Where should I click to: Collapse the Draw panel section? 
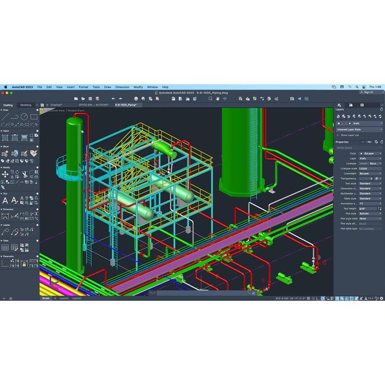[x=1, y=110]
